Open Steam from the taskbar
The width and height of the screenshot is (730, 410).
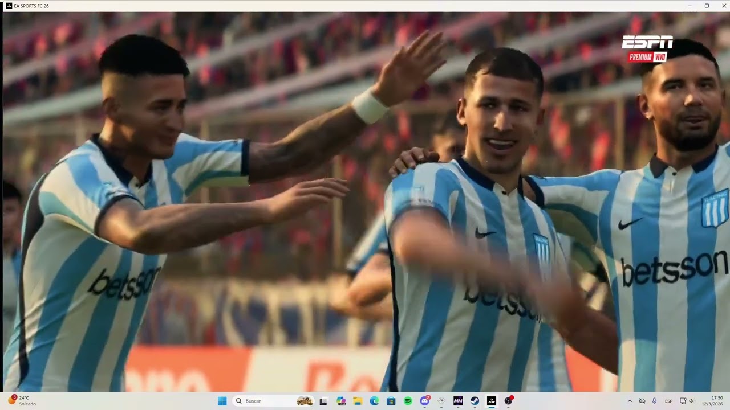474,401
